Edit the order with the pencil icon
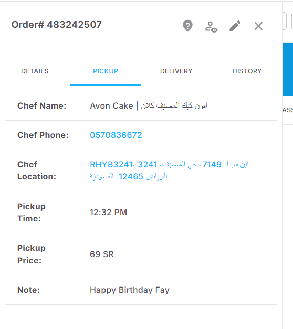This screenshot has height=329, width=293. (x=235, y=26)
